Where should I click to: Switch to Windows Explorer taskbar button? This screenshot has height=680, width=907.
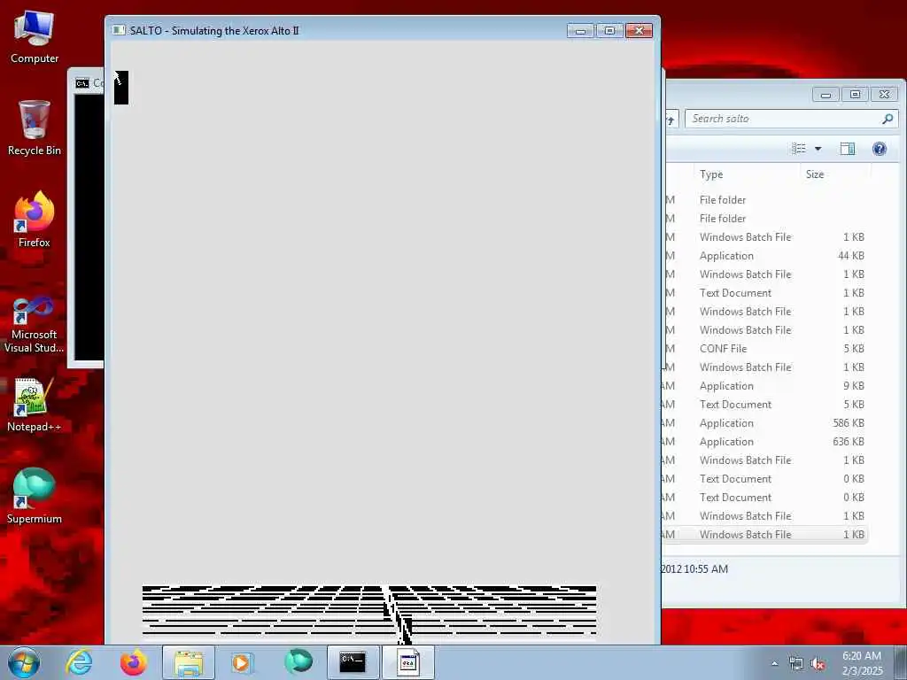pos(189,662)
